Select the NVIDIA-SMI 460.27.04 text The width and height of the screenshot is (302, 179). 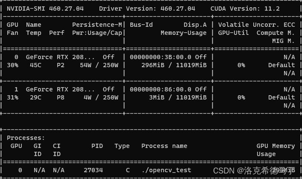click(45, 9)
